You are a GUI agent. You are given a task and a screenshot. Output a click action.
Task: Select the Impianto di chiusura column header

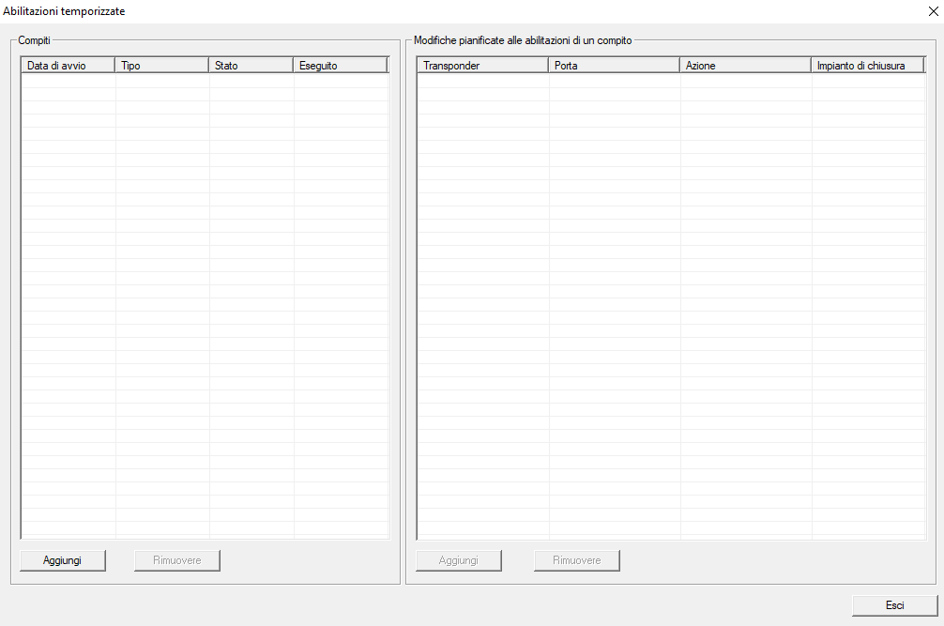pyautogui.click(x=867, y=66)
